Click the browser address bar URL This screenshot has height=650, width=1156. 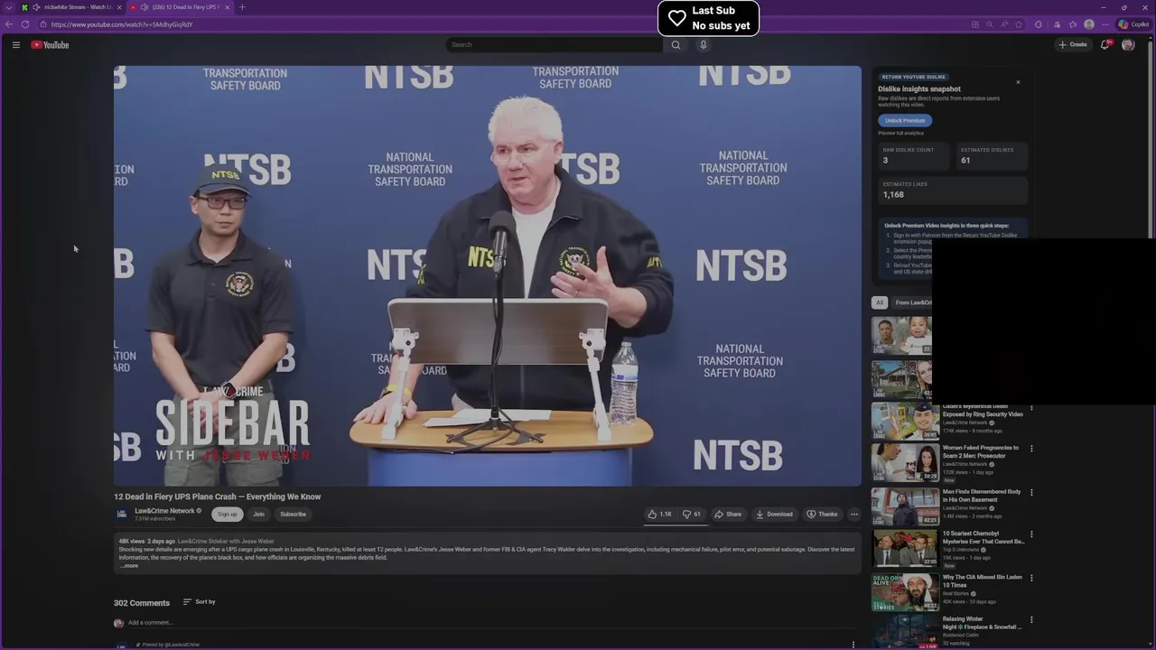pos(122,24)
